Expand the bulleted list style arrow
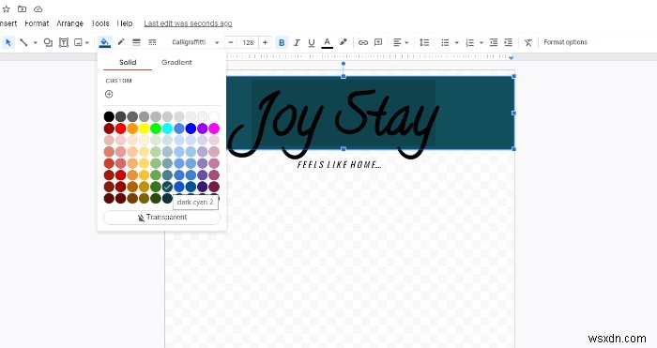Viewport: 657px width, 348px height. coord(456,43)
